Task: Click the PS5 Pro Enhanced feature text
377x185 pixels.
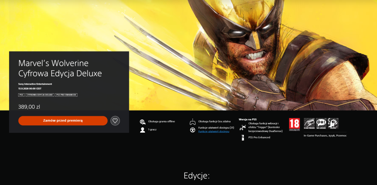Action: pyautogui.click(x=259, y=138)
